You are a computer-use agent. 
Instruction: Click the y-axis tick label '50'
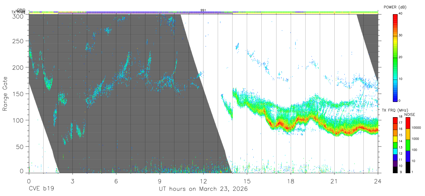[x=20, y=147]
